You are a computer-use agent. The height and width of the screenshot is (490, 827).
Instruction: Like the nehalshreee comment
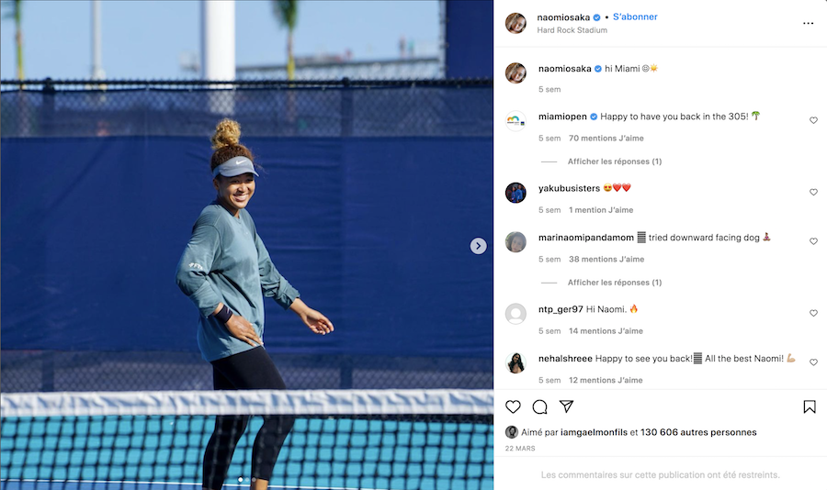(x=813, y=362)
